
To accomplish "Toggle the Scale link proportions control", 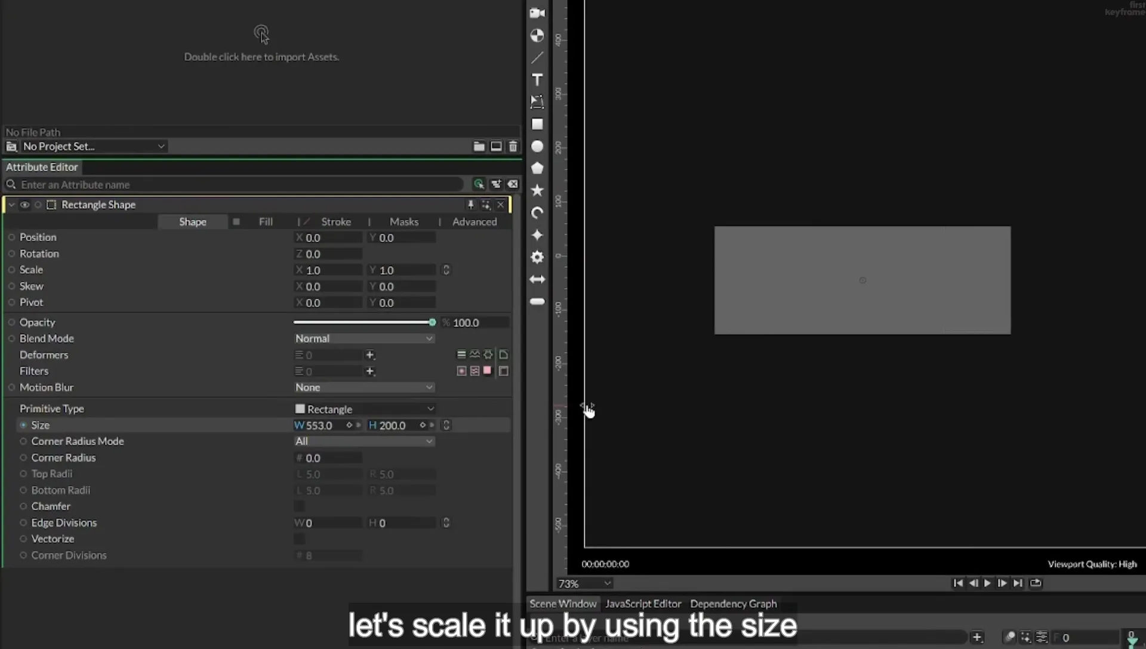I will (x=446, y=270).
